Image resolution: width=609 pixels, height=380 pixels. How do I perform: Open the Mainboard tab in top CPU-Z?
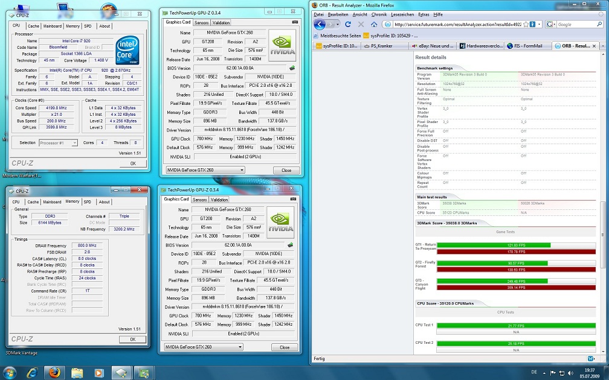point(52,26)
